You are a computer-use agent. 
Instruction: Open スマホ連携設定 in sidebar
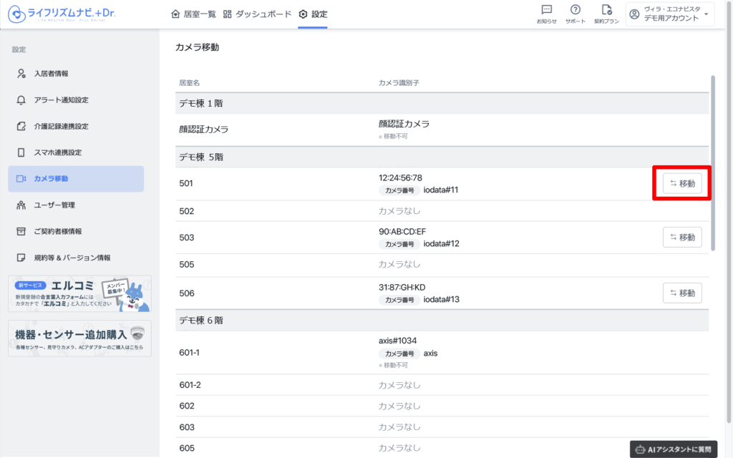(57, 152)
